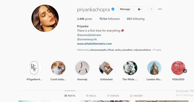Expand suggested accounts chevron dropdown
This screenshot has width=194, height=102.
click(152, 9)
